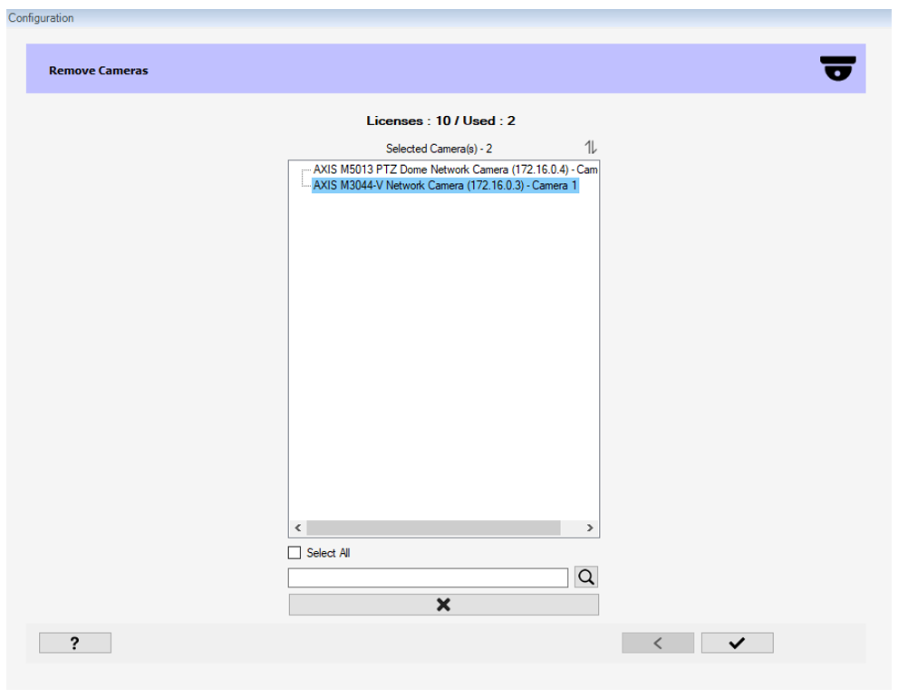Image resolution: width=898 pixels, height=698 pixels.
Task: Click the list's scroll right arrow
Action: (590, 528)
